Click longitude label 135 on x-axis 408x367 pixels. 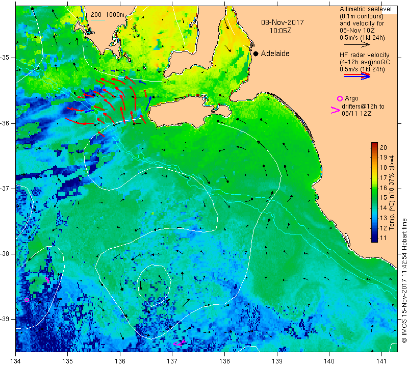(x=68, y=361)
